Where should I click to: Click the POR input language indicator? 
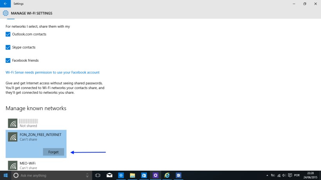(297, 175)
